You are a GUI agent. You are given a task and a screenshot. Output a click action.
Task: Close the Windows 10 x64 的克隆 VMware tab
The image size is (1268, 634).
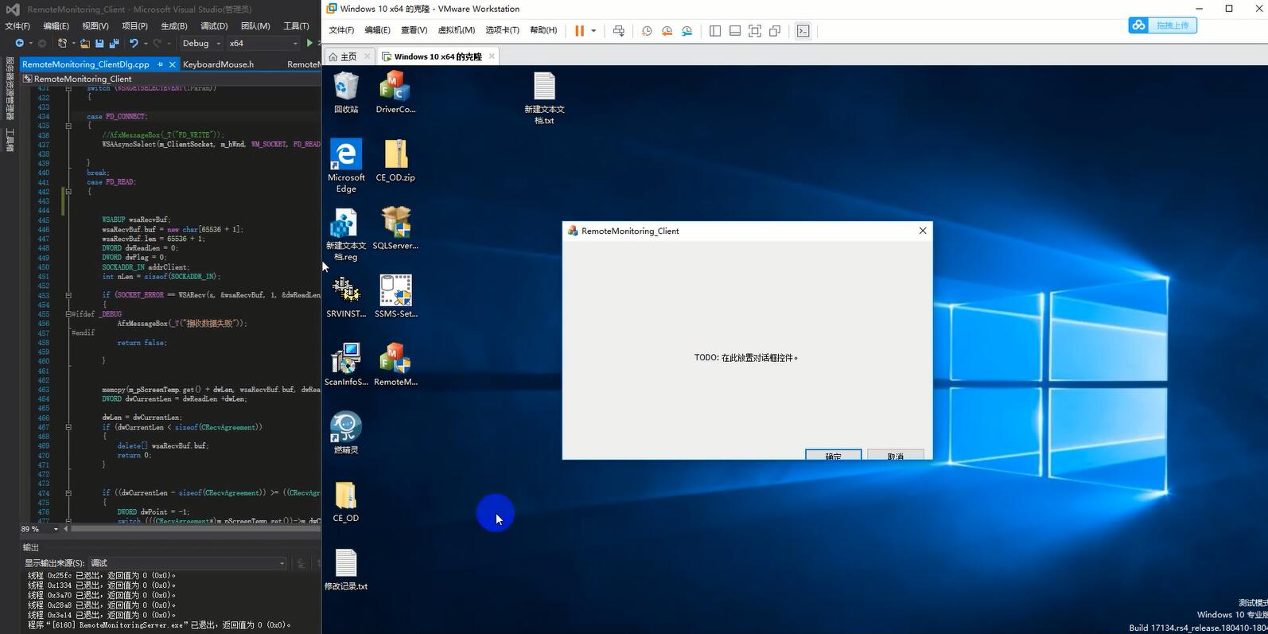point(492,56)
